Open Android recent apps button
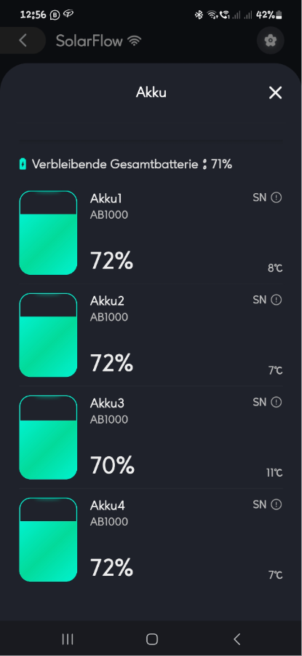 coord(68,639)
